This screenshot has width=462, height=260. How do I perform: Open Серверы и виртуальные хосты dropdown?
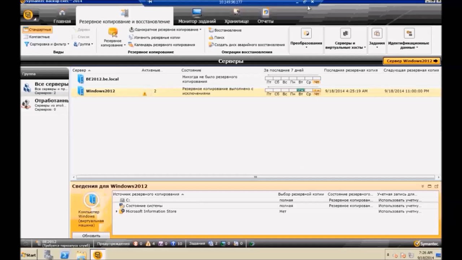(345, 39)
